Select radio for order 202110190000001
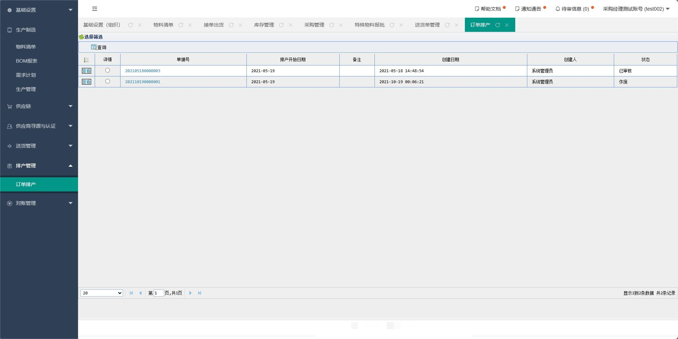The width and height of the screenshot is (678, 339). coord(107,81)
